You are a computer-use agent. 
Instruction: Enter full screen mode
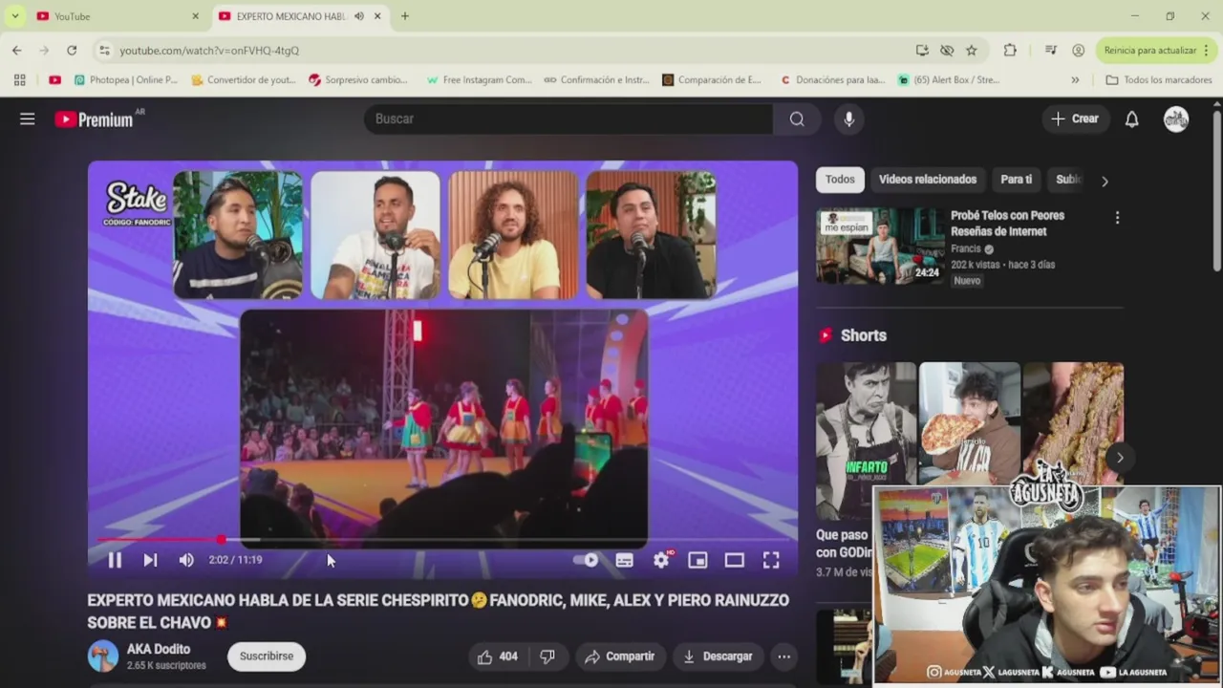tap(771, 560)
